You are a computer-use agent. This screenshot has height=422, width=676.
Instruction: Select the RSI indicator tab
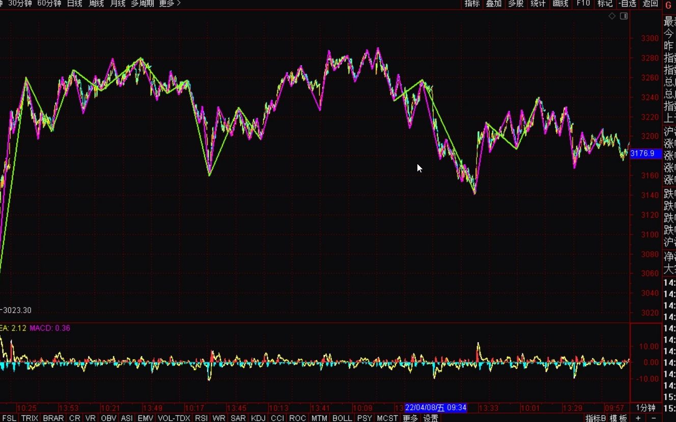coord(202,418)
